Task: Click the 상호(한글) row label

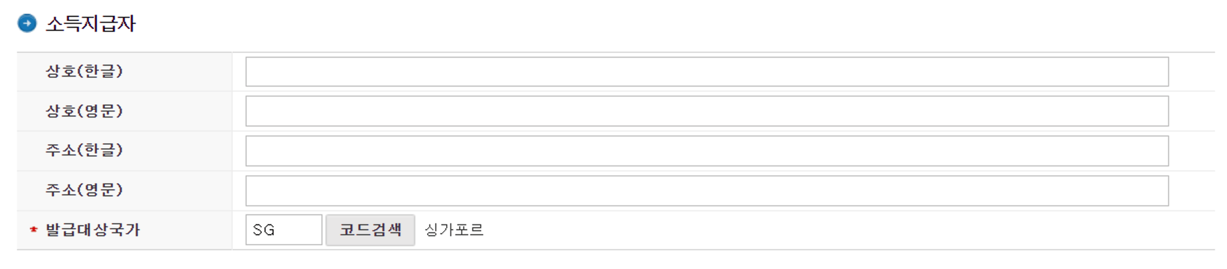Action: point(84,71)
